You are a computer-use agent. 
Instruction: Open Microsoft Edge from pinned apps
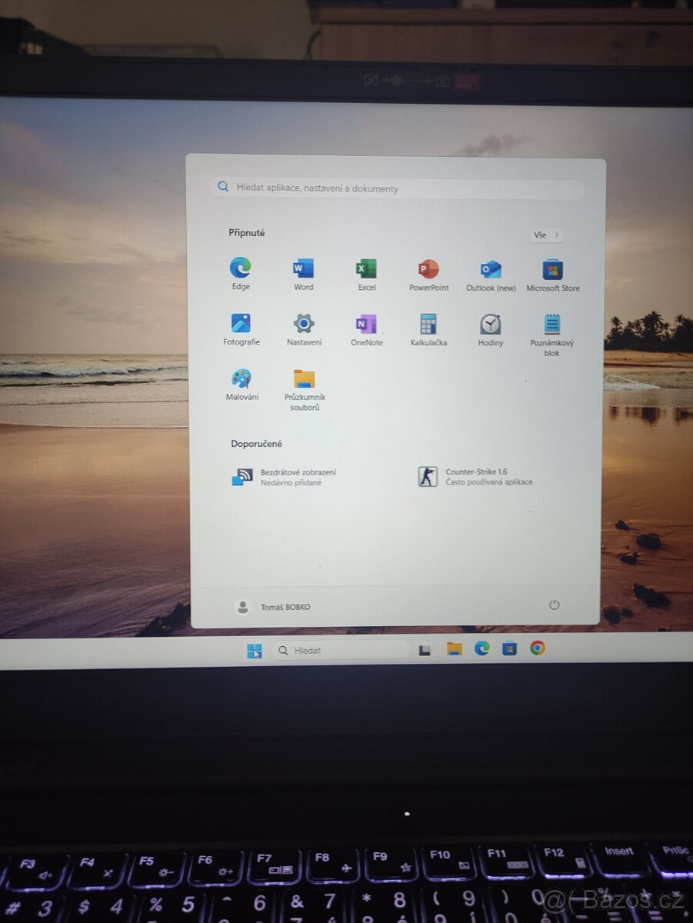pos(240,268)
